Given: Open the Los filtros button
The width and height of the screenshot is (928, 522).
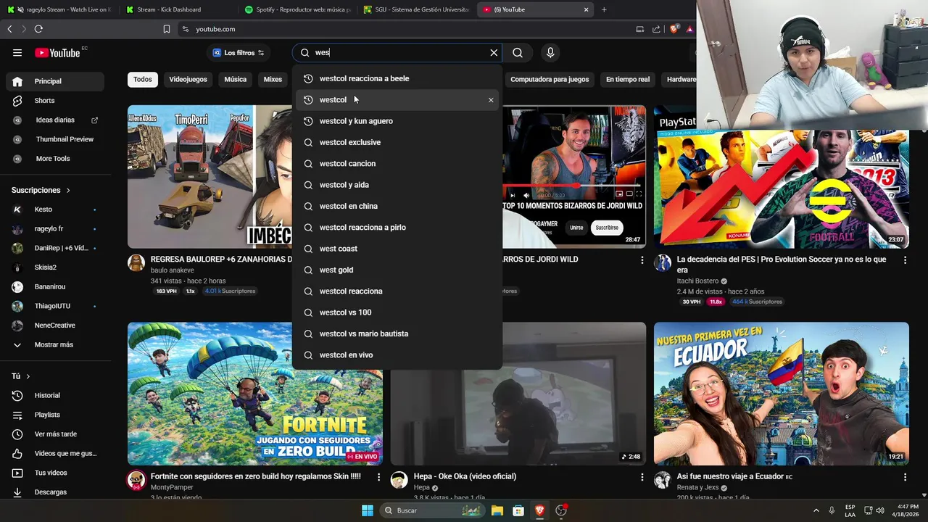Looking at the screenshot, I should pos(239,53).
